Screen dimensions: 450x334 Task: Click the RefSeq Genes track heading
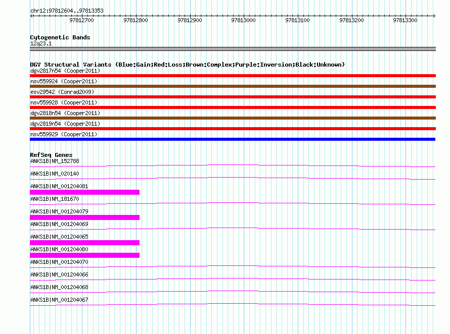(x=51, y=155)
